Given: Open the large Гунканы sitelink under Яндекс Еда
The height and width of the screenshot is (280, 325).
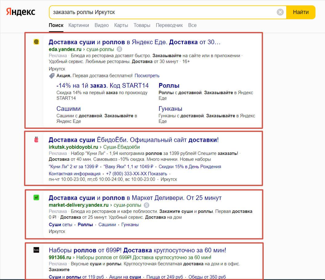Looking at the screenshot, I should [x=171, y=109].
